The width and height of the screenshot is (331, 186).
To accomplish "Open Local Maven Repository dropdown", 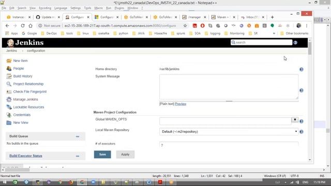I will [x=229, y=132].
